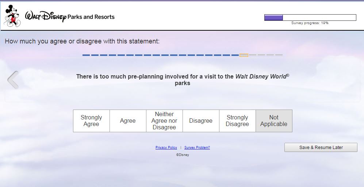Viewport: 364px width, 187px height.
Task: Mark the statement as Not Applicable
Action: (274, 121)
